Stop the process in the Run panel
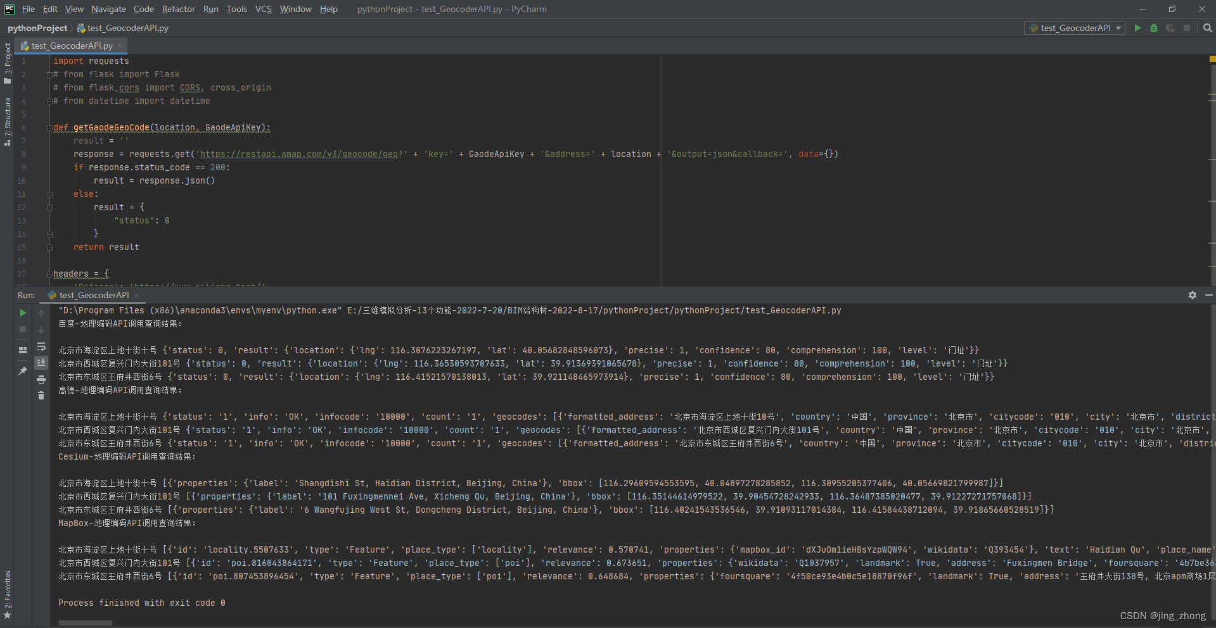The height and width of the screenshot is (628, 1216). (23, 329)
